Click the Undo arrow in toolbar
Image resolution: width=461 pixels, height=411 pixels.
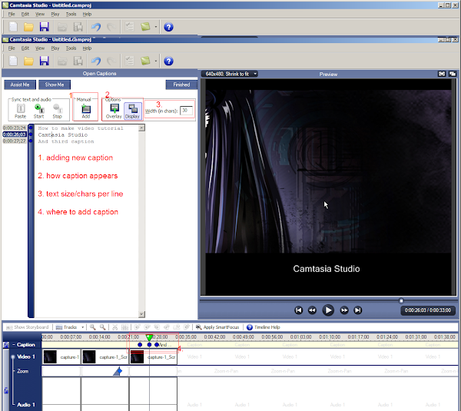click(x=95, y=61)
